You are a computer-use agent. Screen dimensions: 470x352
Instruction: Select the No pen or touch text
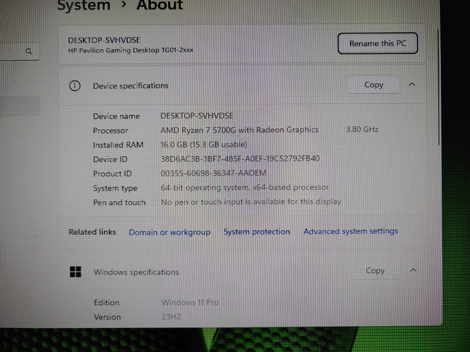point(251,202)
